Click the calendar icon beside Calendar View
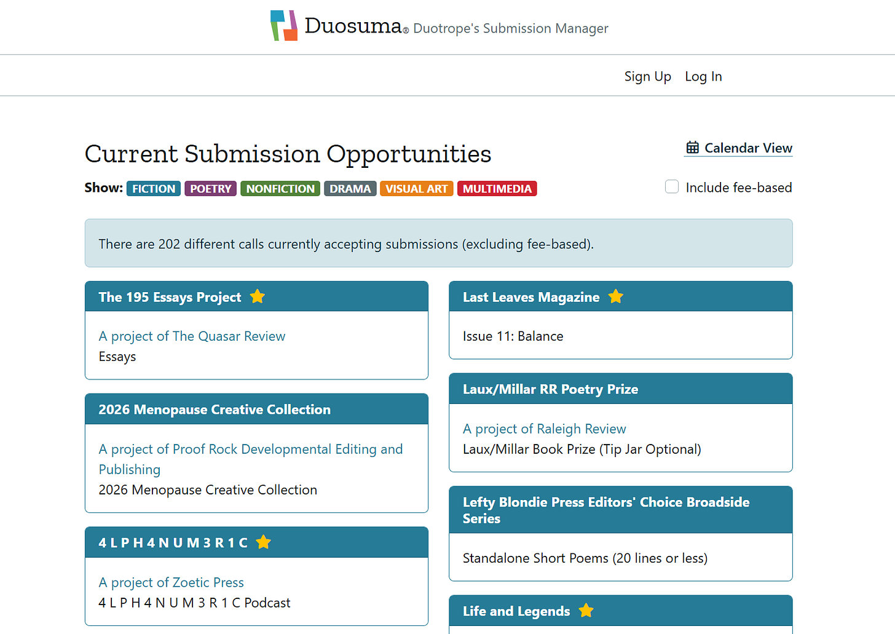The width and height of the screenshot is (895, 634). (693, 148)
